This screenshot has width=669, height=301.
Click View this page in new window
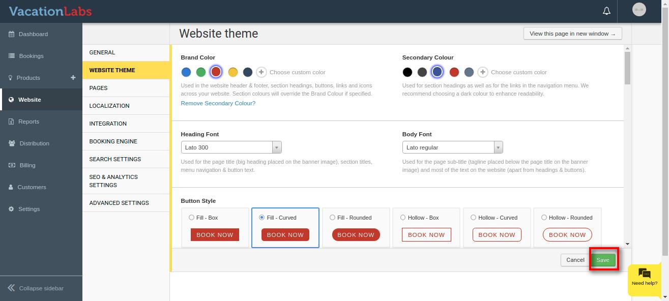[572, 34]
